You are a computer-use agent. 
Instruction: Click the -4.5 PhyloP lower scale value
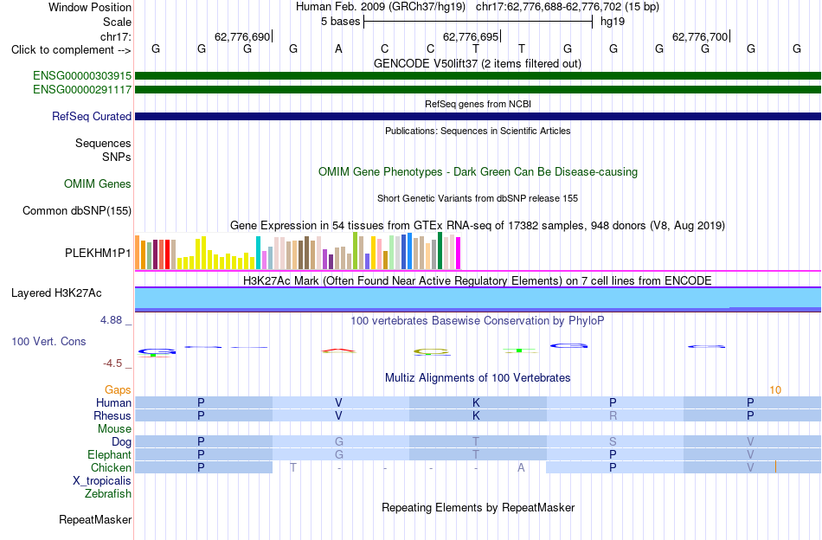(112, 363)
